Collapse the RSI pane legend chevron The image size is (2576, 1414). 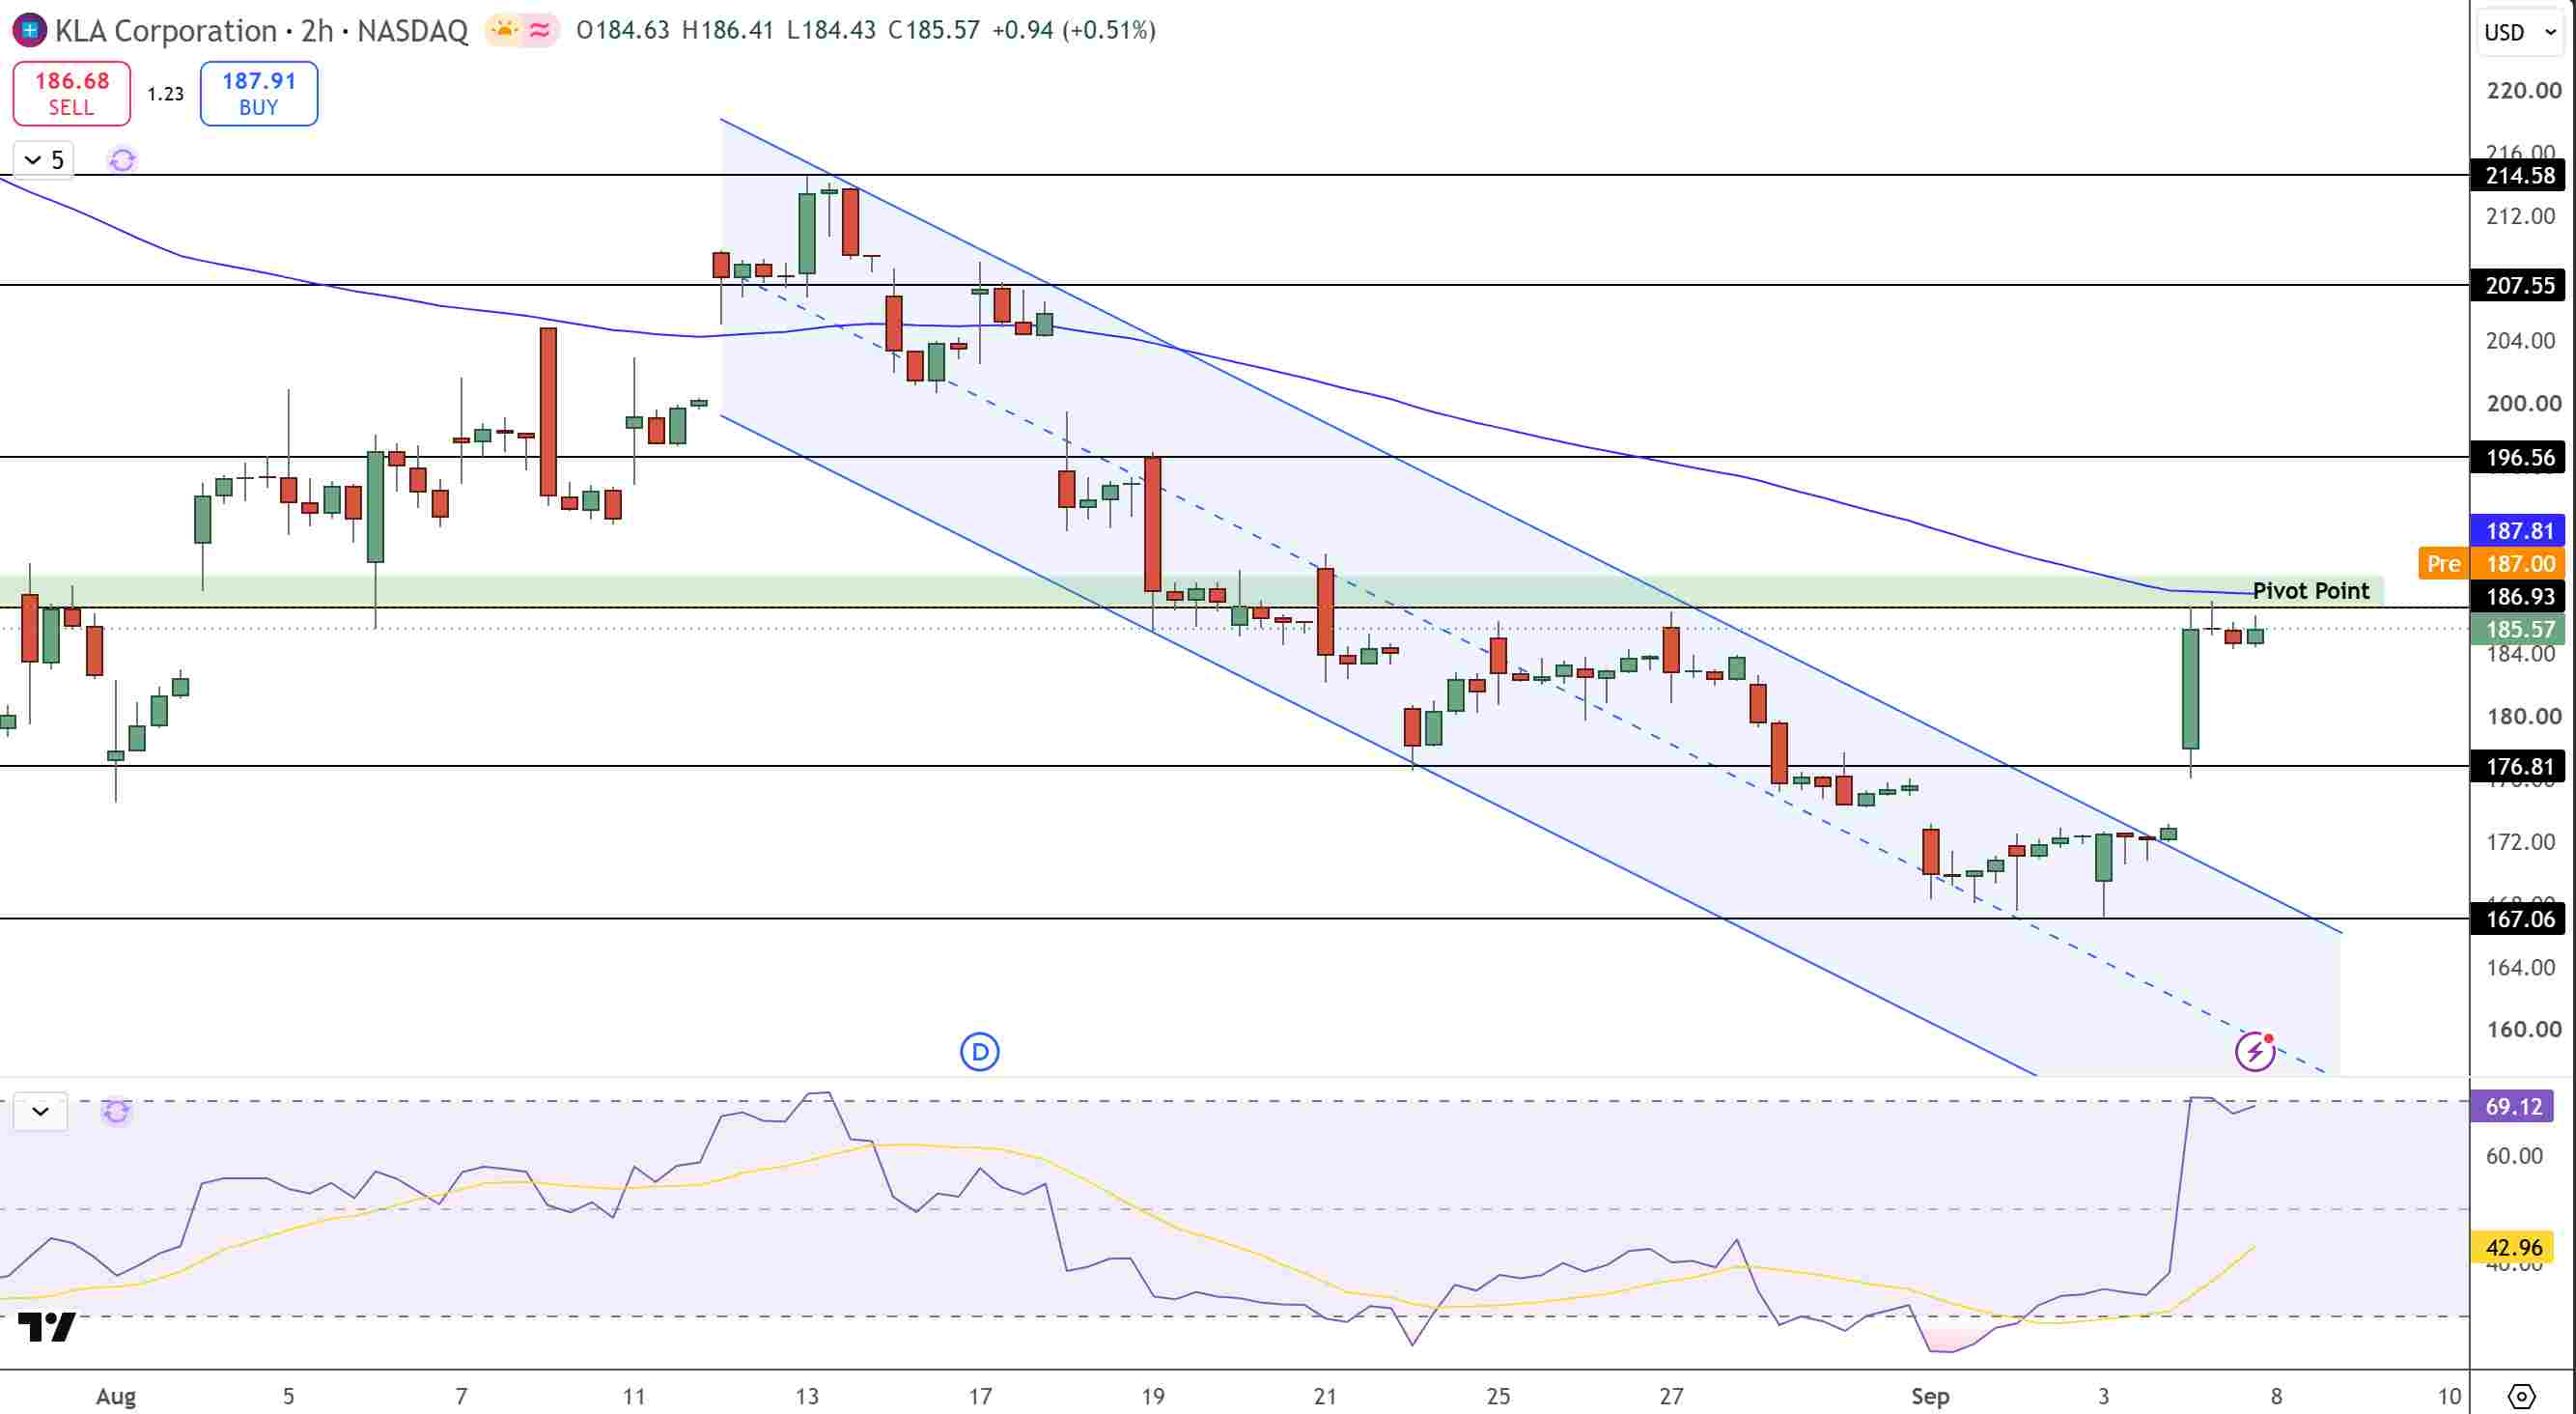40,1111
